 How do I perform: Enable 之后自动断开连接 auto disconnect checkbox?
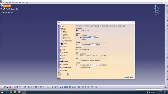(x=81, y=45)
